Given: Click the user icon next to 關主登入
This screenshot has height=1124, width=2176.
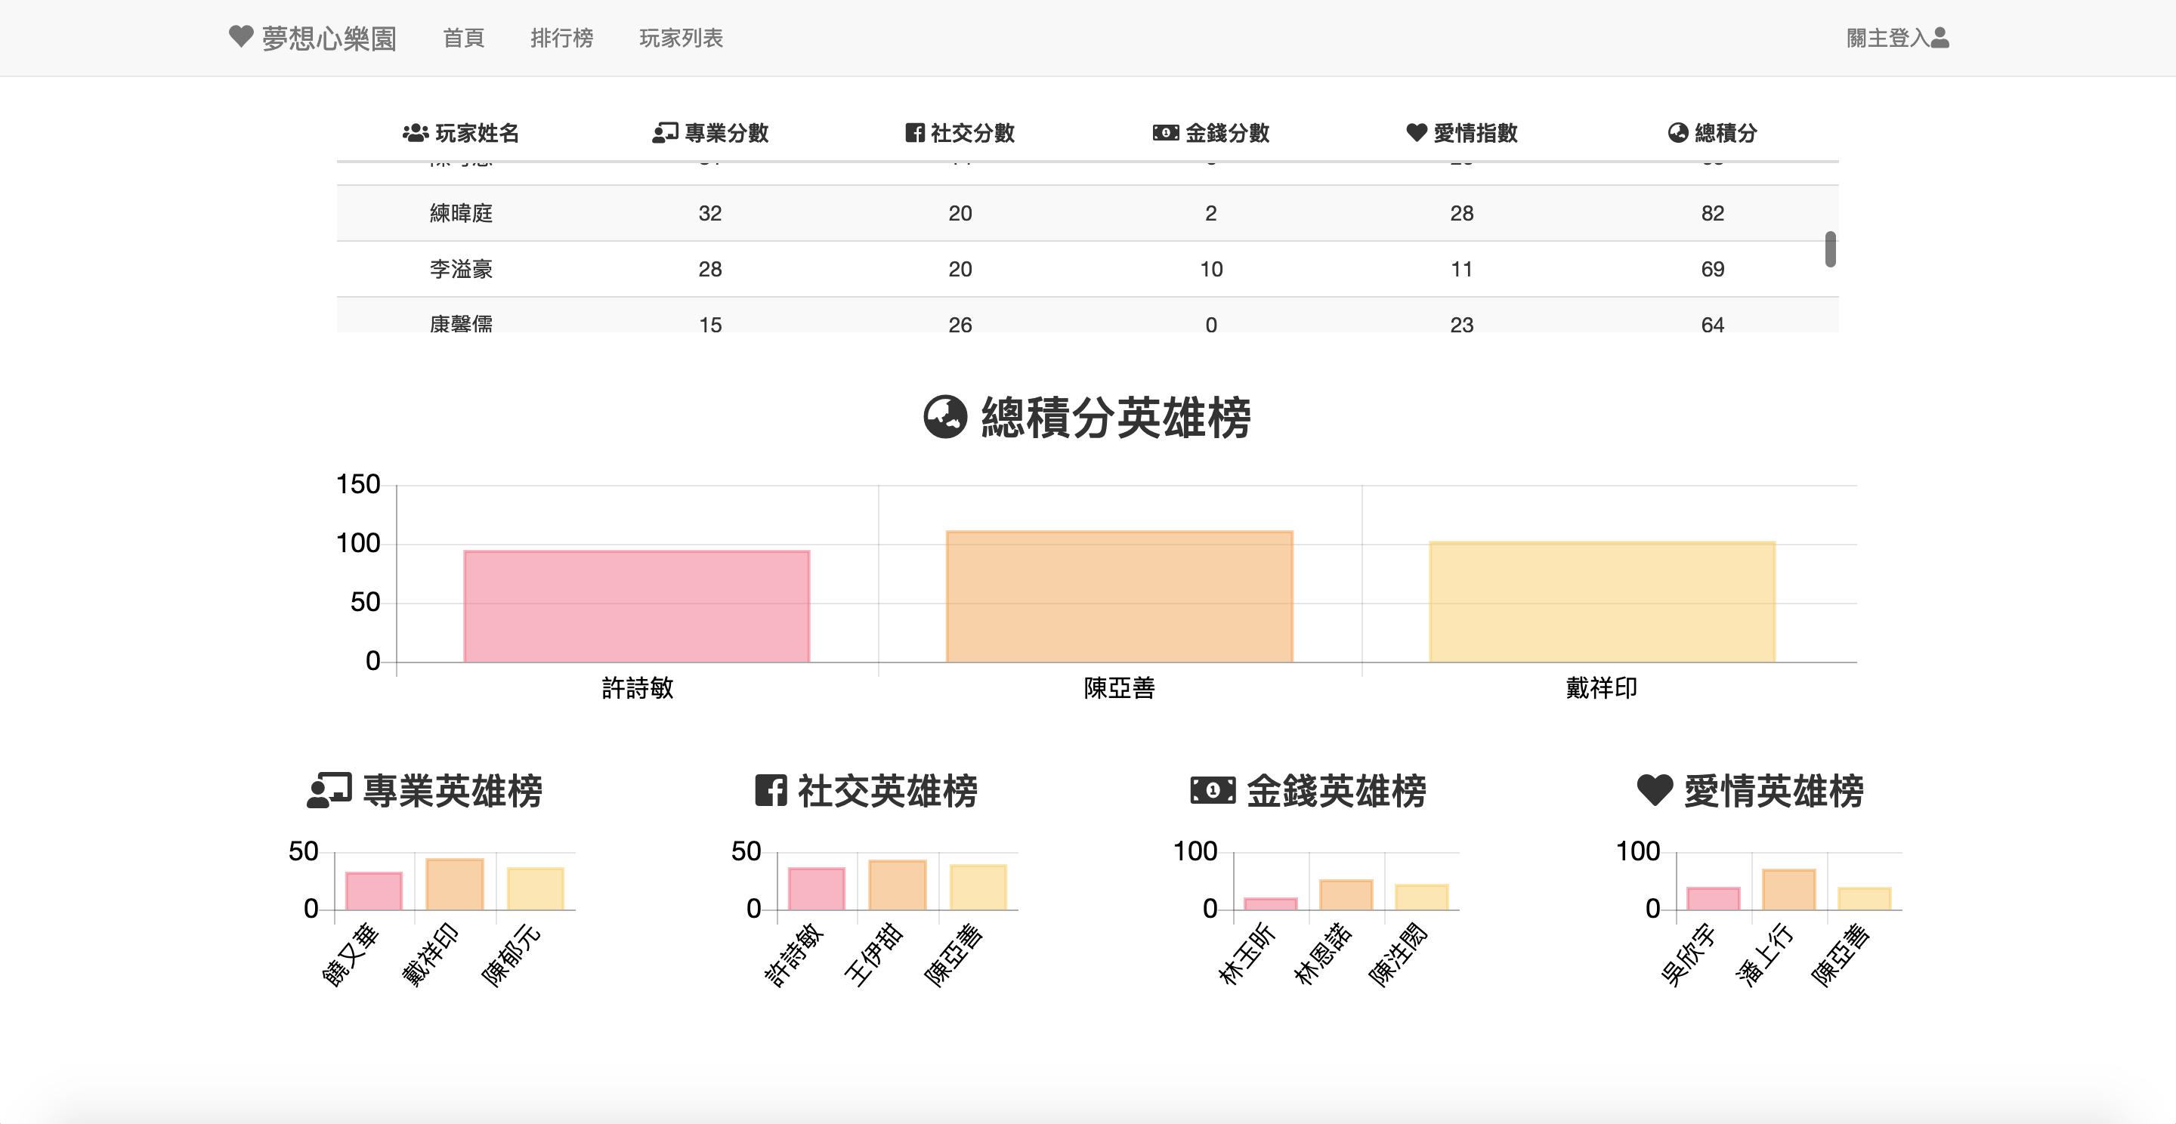Looking at the screenshot, I should (x=1940, y=38).
